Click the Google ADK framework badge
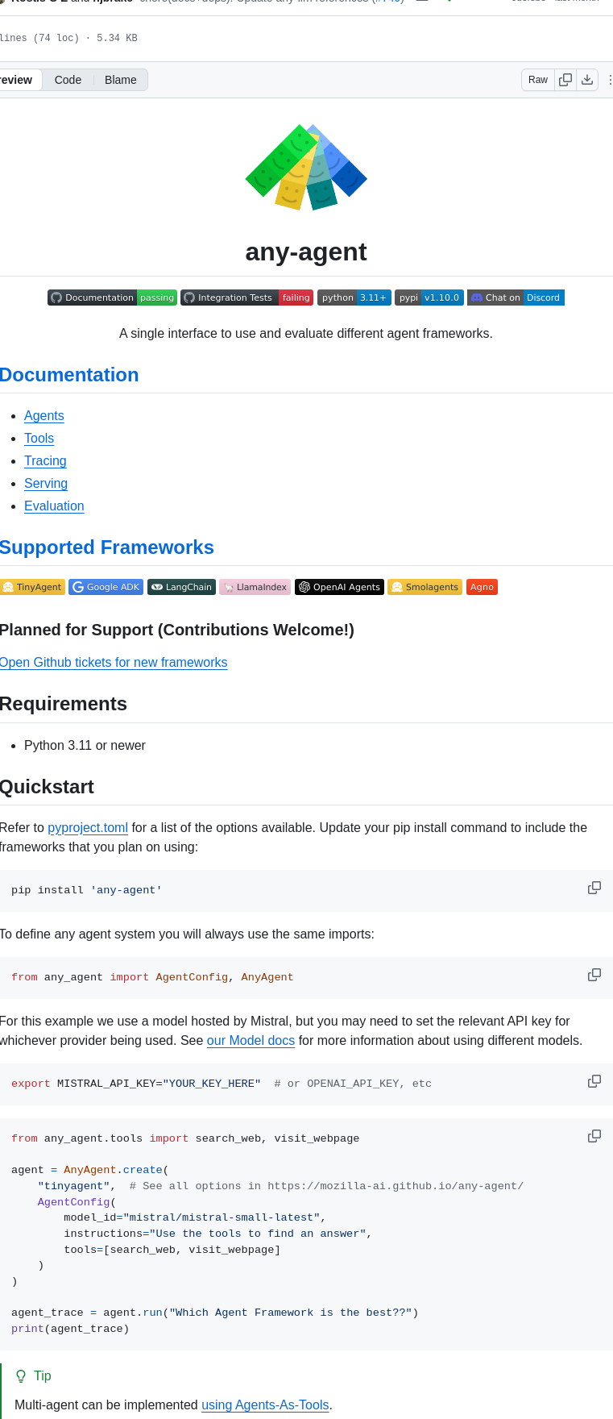 click(106, 587)
